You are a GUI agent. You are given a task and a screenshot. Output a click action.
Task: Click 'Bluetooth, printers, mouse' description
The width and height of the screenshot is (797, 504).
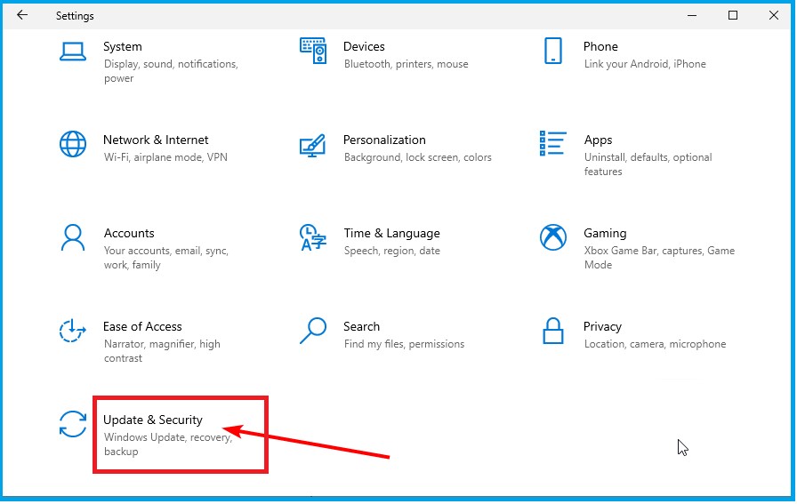(407, 64)
